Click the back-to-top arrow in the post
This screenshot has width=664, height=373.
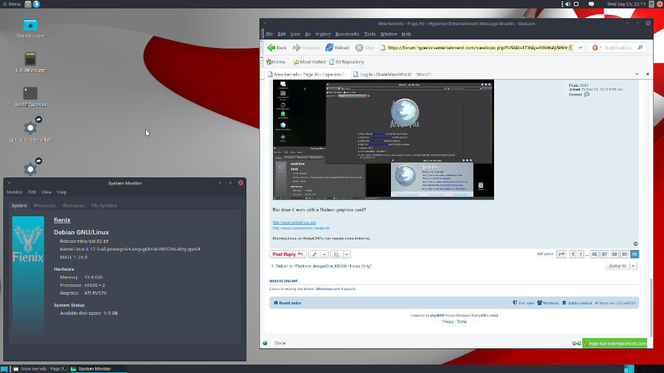coord(635,244)
